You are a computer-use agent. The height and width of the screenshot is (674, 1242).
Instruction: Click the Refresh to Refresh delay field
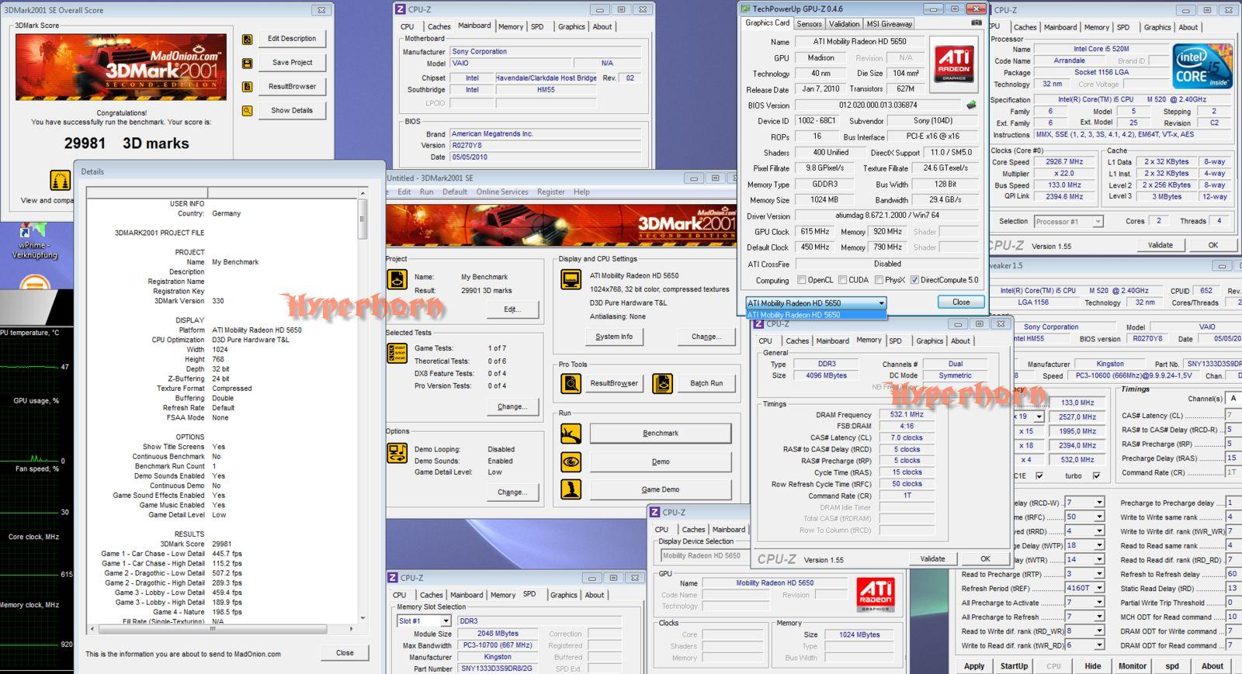[x=1233, y=575]
